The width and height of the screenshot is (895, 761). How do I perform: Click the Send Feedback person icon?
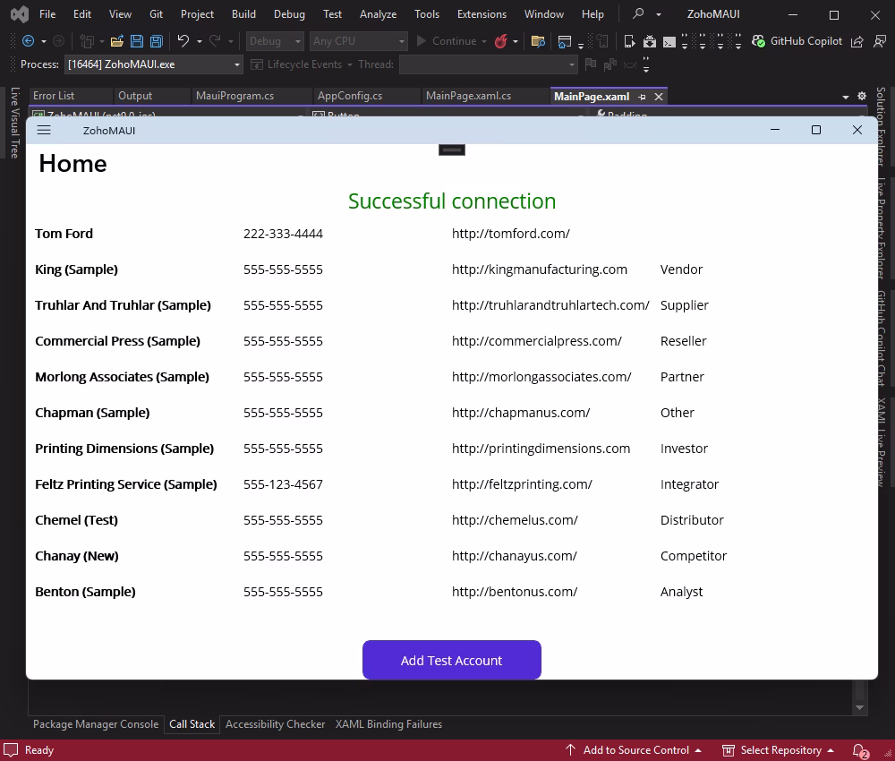[x=880, y=41]
